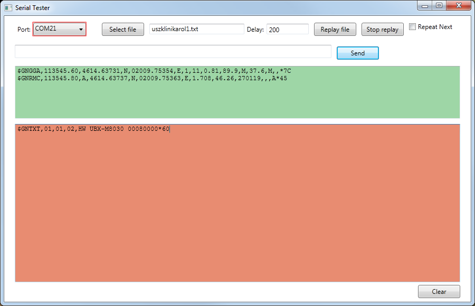Maximize the Serial Tester window
The width and height of the screenshot is (475, 306).
(x=439, y=5)
